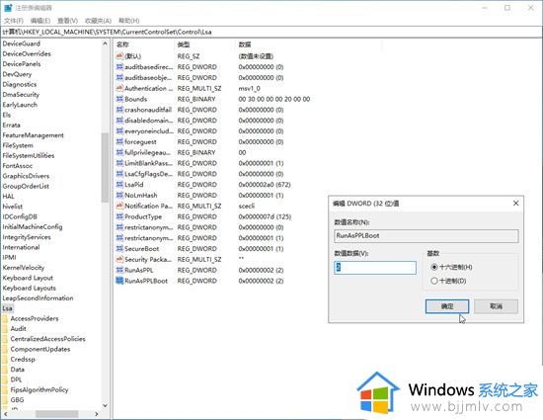Screen dimensions: 543x420
Task: Open the 收藏夹(A) menu
Action: [x=99, y=21]
